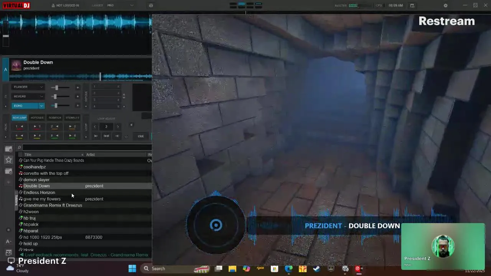Click the second folder icon below star
This screenshot has height=276, width=491.
coord(8,171)
